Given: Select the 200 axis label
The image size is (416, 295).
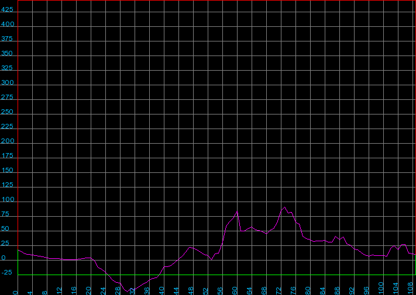Looking at the screenshot, I should (x=8, y=141).
